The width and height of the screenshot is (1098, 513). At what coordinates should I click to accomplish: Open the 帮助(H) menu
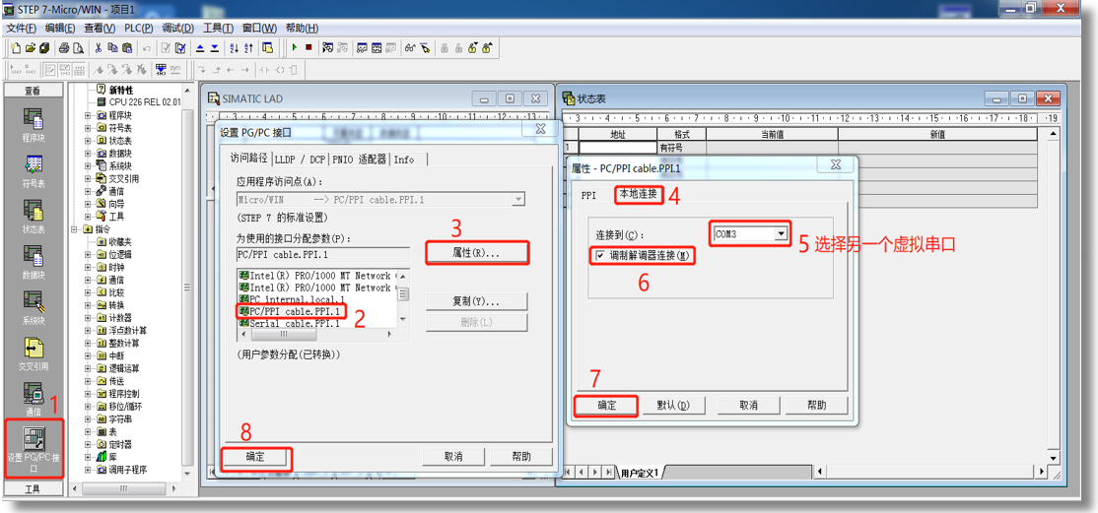click(302, 28)
